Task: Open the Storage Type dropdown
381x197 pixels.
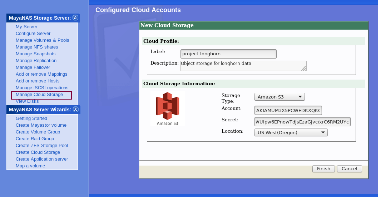Action: click(x=279, y=97)
